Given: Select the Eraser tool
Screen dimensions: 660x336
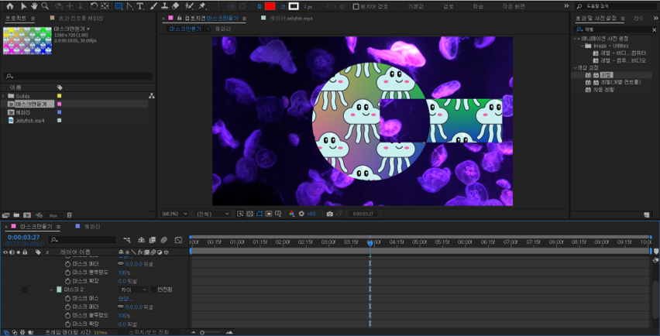Looking at the screenshot, I should click(x=176, y=6).
